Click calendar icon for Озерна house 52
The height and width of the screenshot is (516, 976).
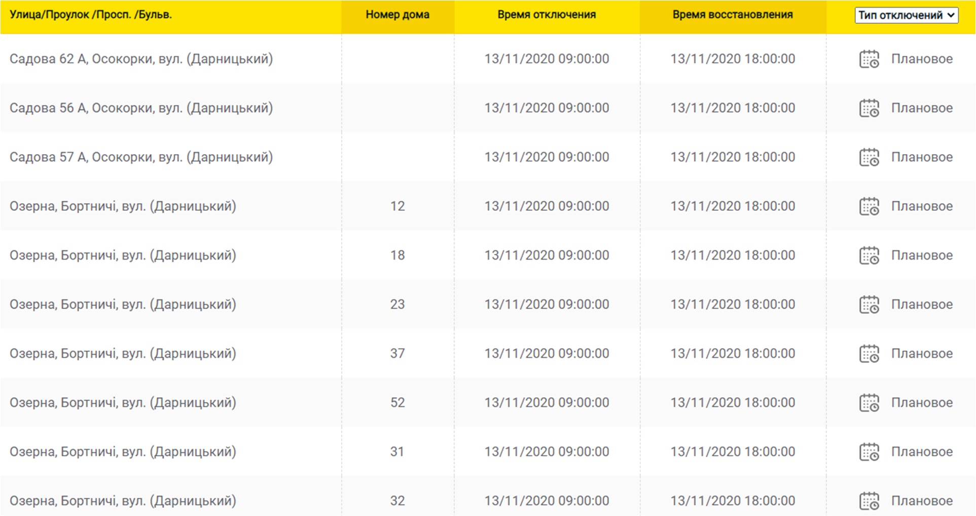pyautogui.click(x=869, y=403)
